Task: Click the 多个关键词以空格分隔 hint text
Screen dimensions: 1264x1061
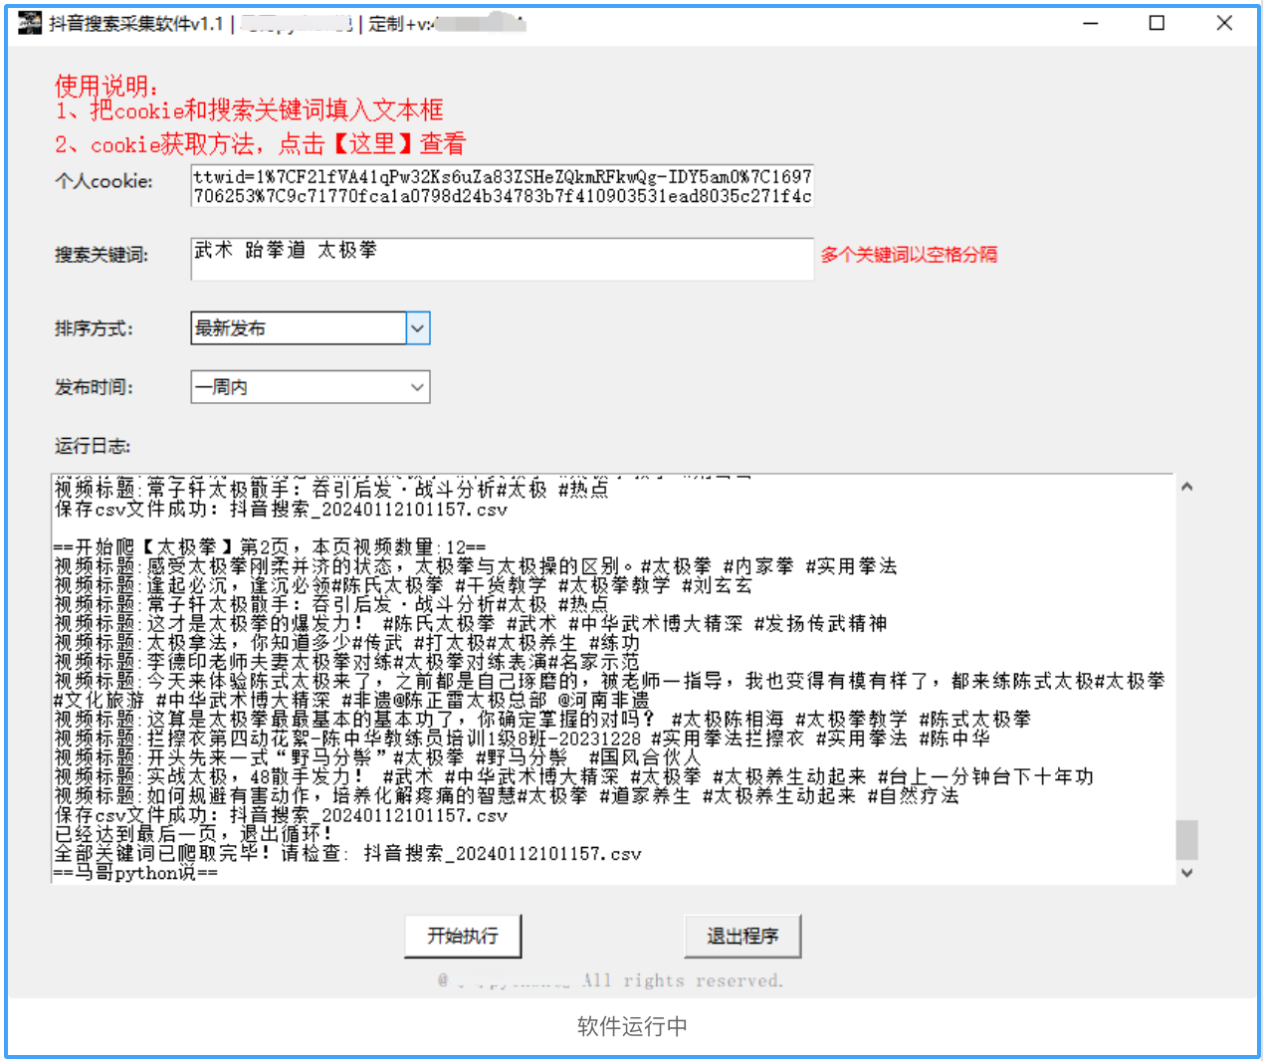Action: click(909, 255)
